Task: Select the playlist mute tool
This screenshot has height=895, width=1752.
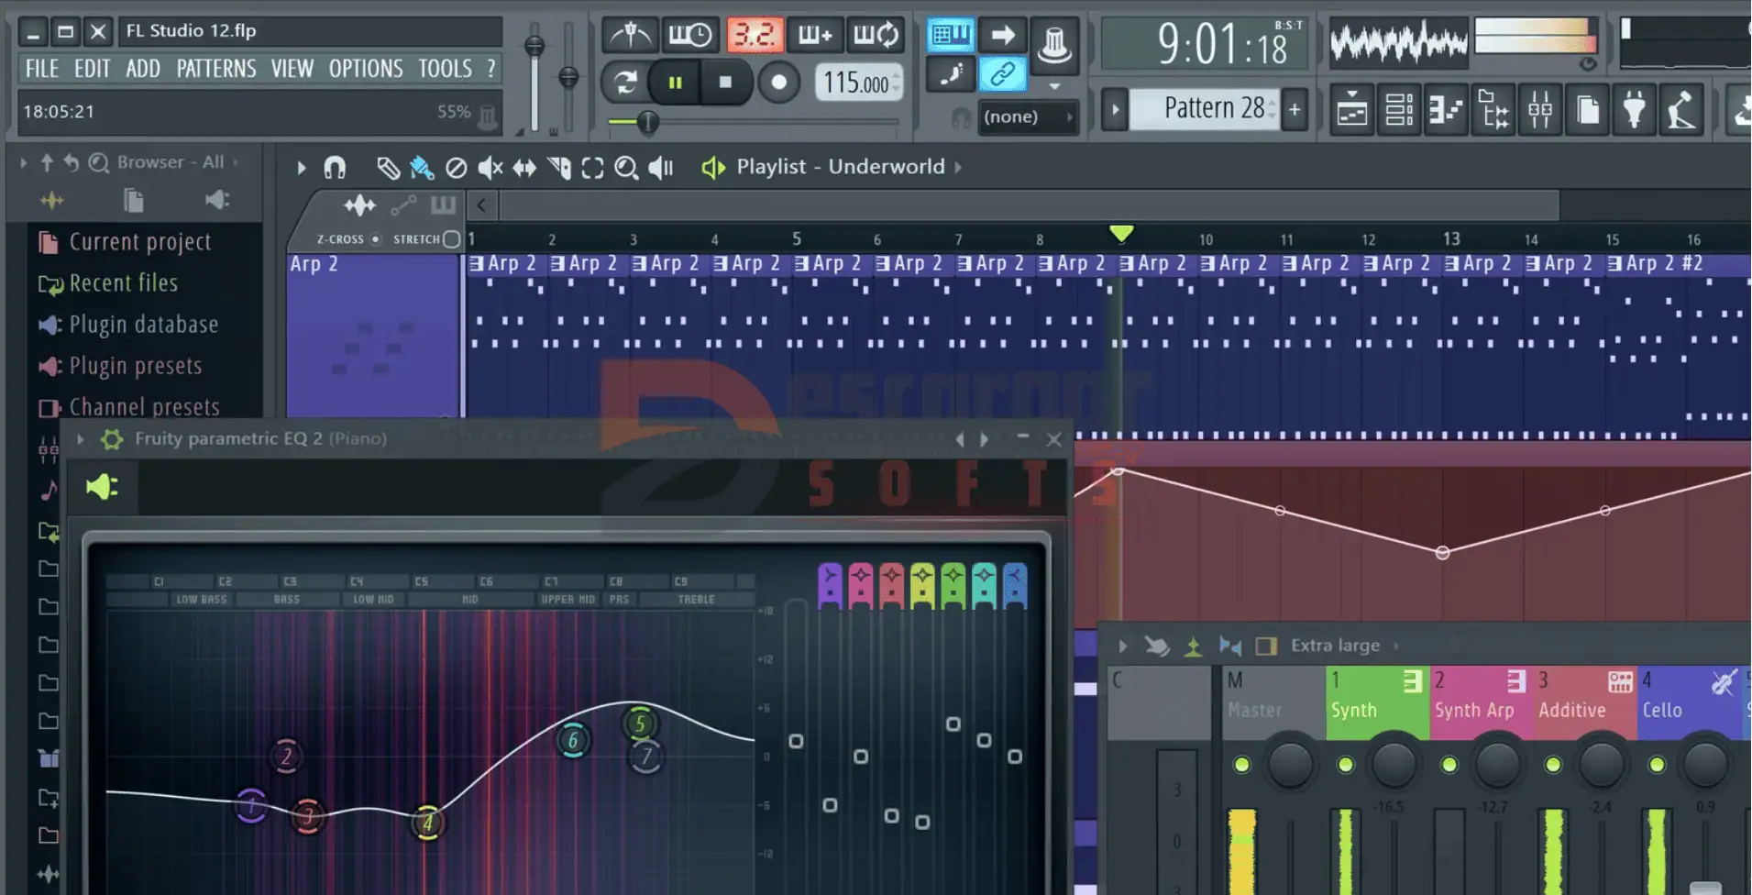Action: 490,168
